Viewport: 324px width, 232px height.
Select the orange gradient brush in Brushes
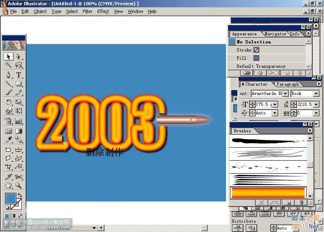(268, 193)
